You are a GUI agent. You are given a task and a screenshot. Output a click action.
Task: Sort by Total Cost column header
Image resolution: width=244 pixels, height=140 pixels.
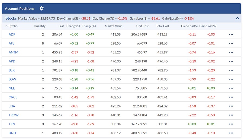pyautogui.click(x=162, y=26)
